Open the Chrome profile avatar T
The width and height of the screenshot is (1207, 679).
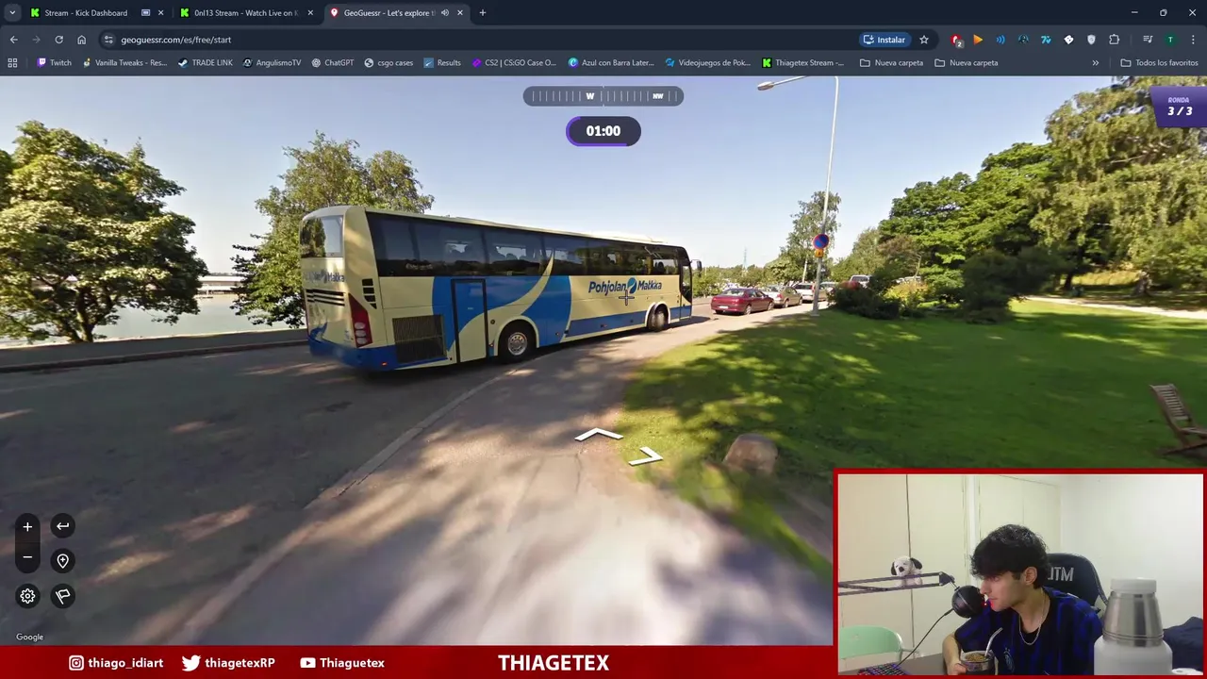coord(1170,40)
